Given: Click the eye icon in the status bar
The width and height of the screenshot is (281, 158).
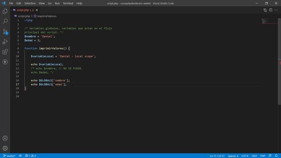Looking at the screenshot, I should 21,156.
